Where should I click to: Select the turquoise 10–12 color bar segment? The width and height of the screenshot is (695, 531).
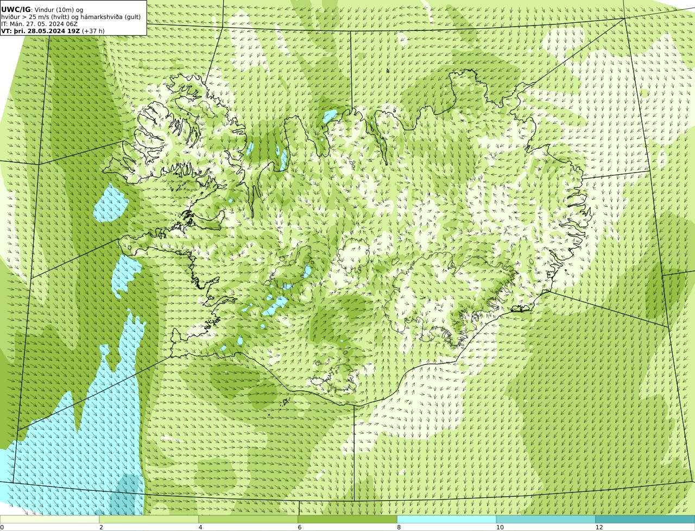pos(546,519)
